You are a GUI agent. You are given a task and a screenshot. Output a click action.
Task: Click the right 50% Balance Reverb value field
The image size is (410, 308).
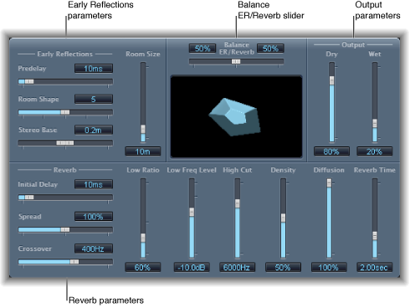(x=270, y=49)
